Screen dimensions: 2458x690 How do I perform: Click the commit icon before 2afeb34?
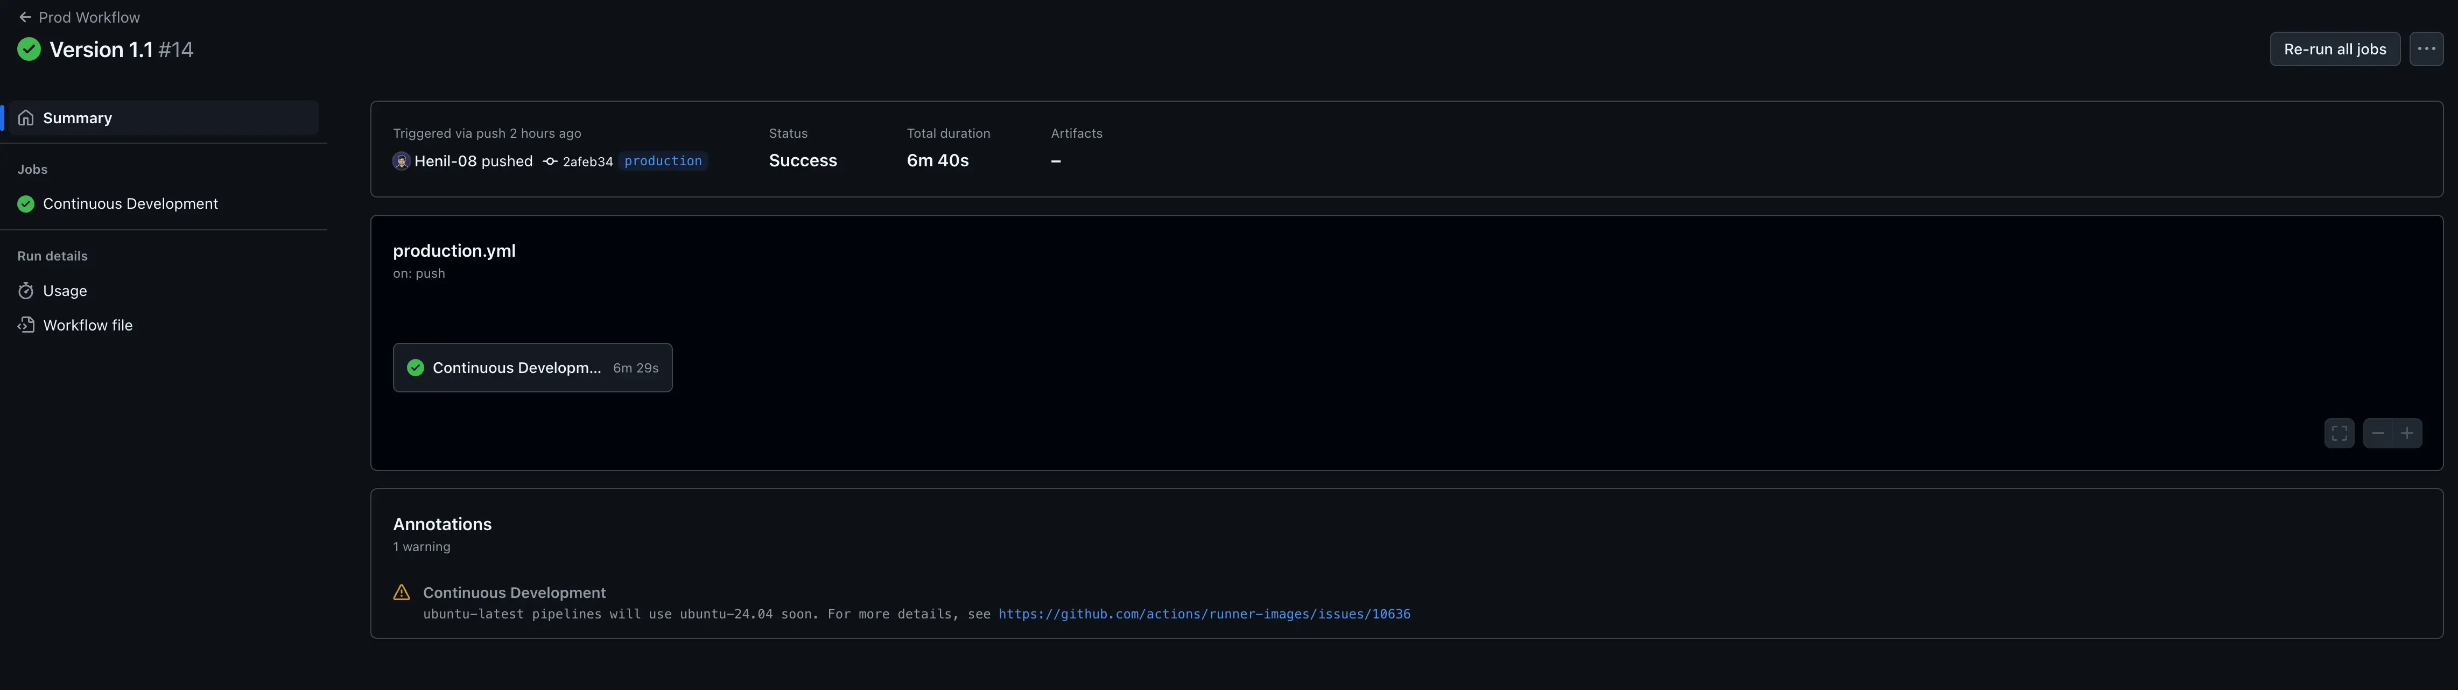(550, 162)
